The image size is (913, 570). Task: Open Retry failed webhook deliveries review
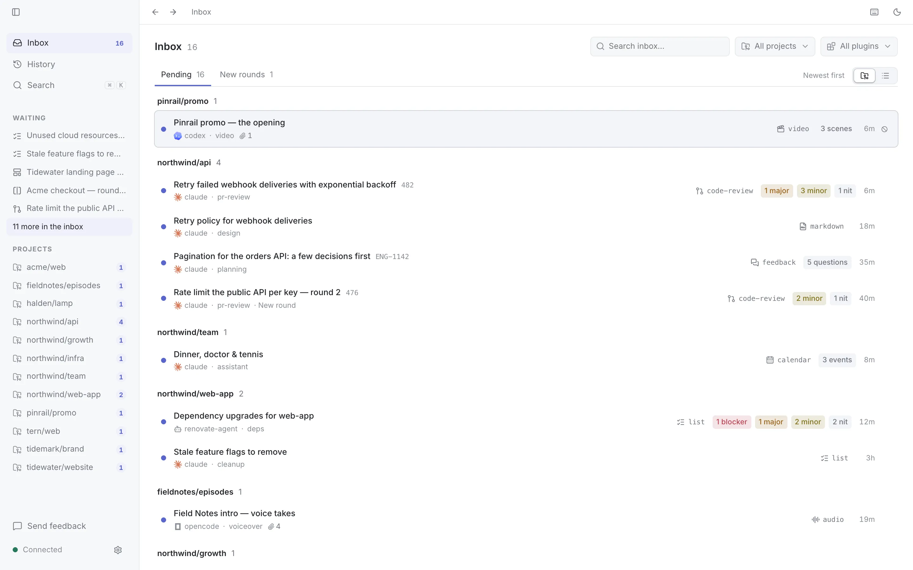click(x=526, y=191)
